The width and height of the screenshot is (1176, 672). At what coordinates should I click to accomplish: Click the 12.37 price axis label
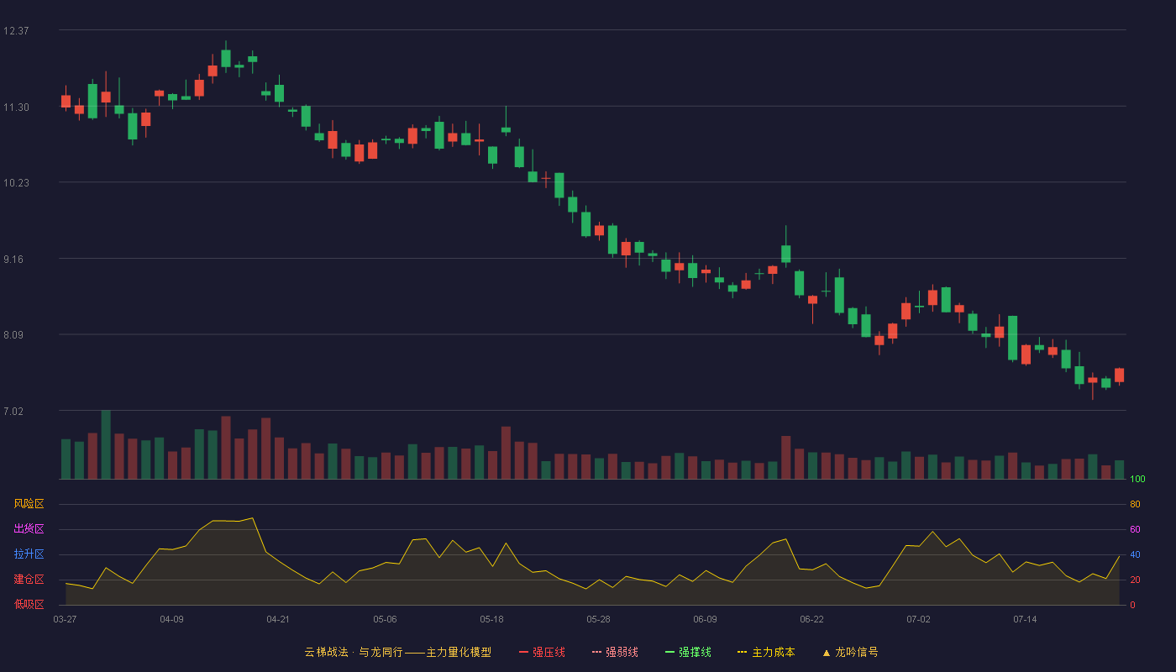(x=16, y=31)
